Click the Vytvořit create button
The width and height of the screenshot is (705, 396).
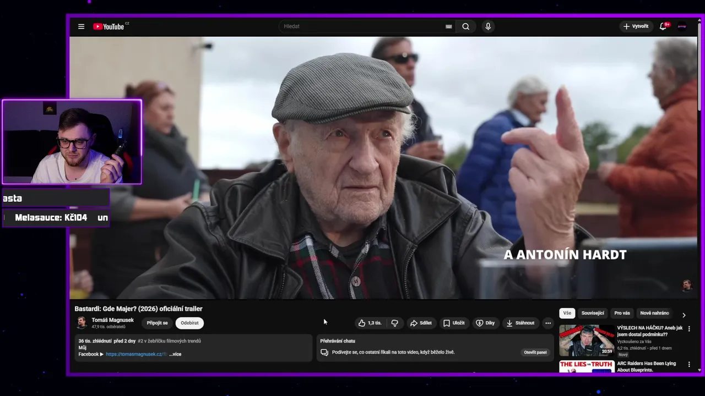pos(636,26)
